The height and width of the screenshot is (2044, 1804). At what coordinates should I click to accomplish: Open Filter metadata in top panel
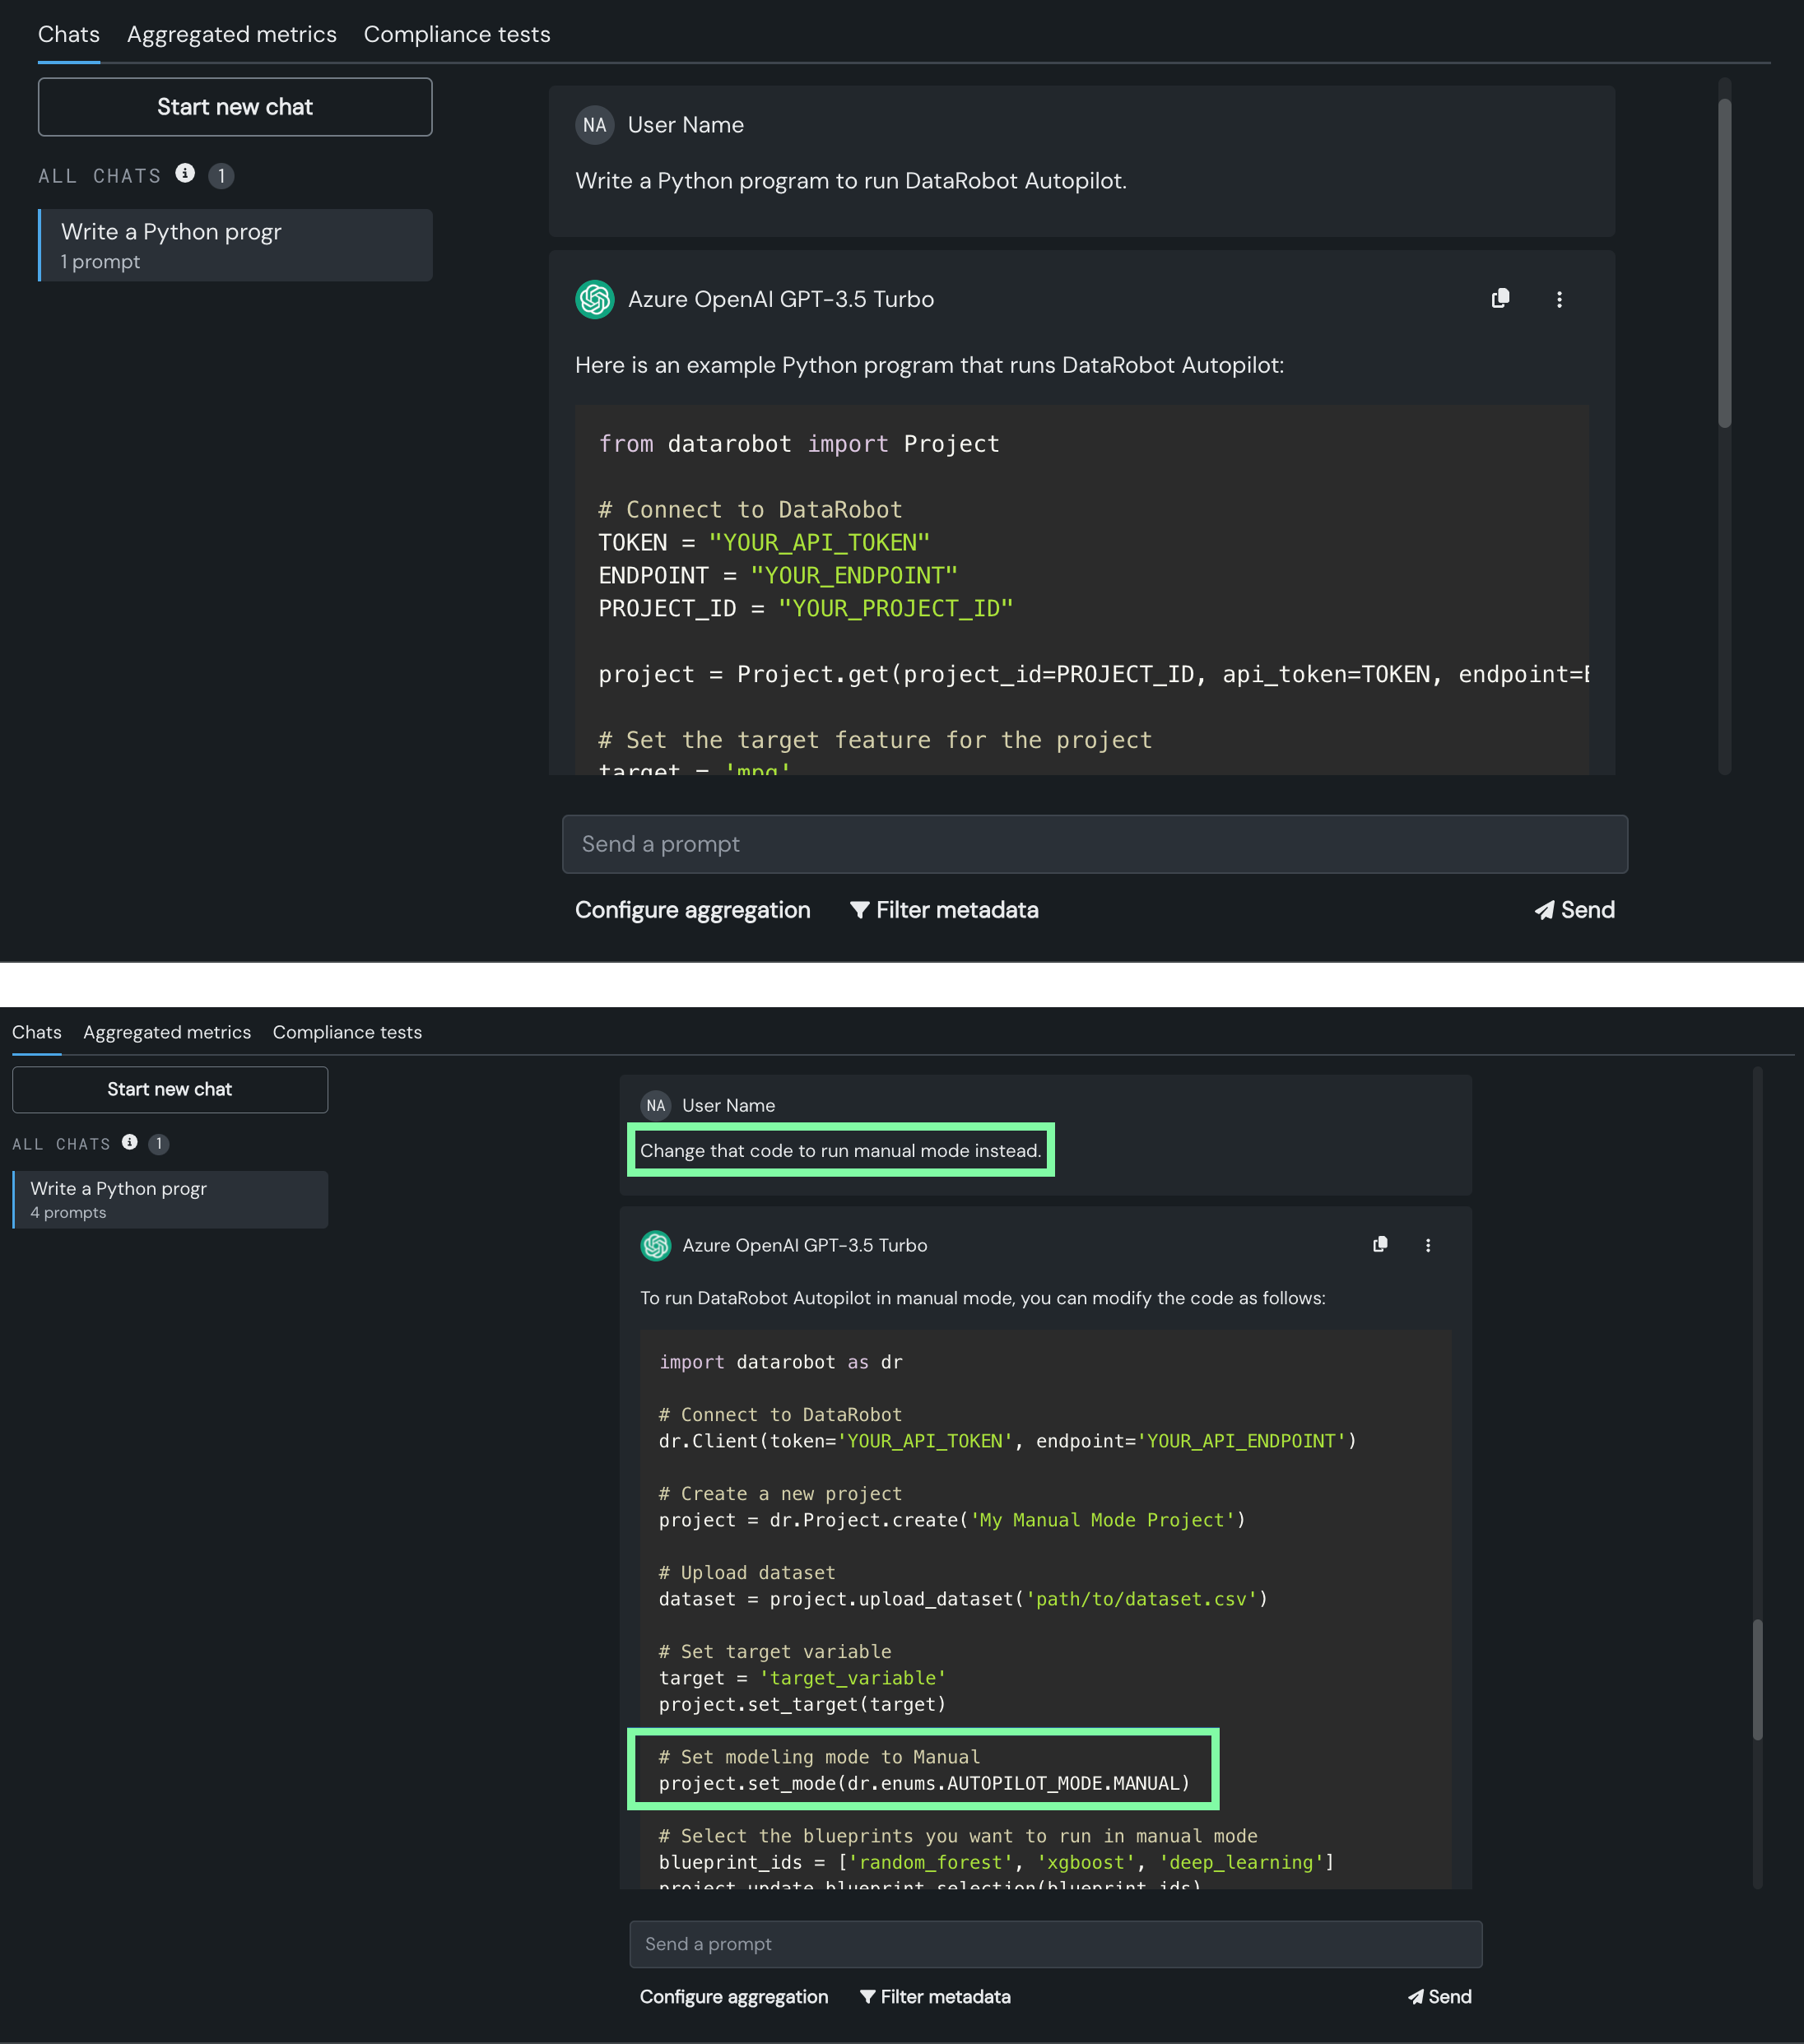click(944, 910)
